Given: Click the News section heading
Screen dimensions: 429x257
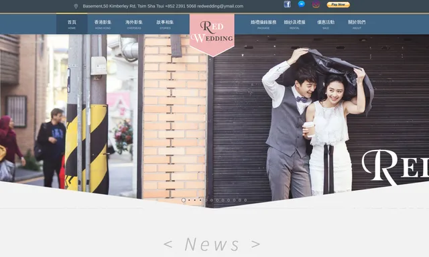Looking at the screenshot, I should click(212, 244).
